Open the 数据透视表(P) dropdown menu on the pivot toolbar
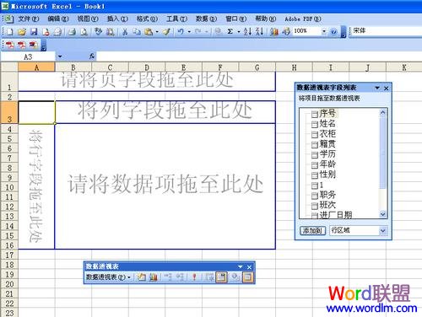This screenshot has width=422, height=317. click(108, 277)
